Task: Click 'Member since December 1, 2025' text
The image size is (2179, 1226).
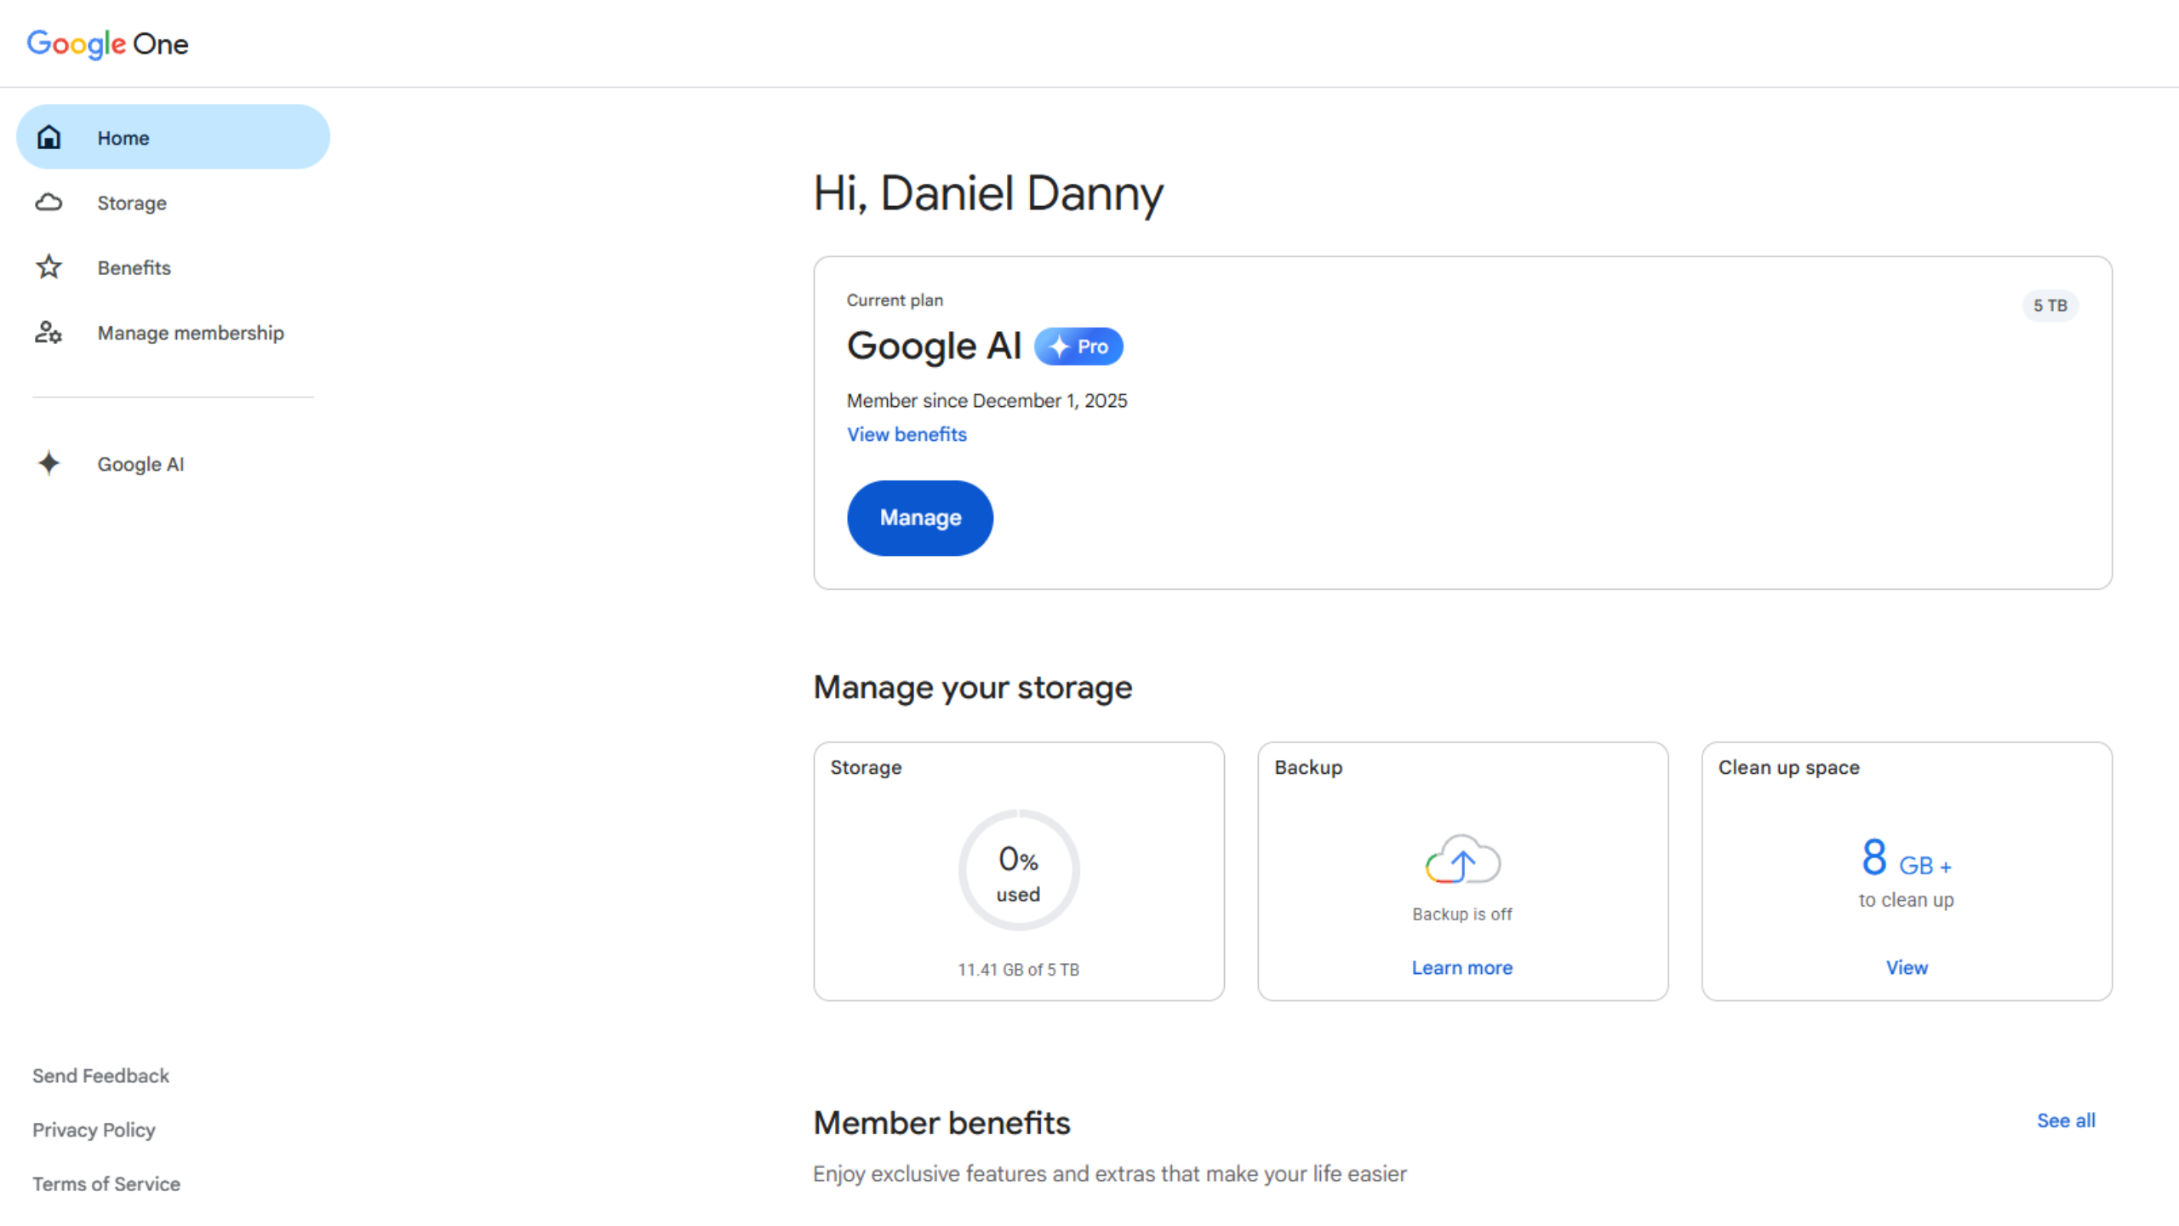Action: [x=987, y=400]
